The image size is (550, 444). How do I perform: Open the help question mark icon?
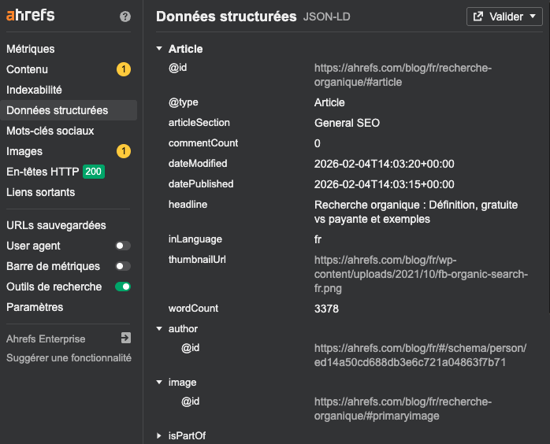pos(125,16)
